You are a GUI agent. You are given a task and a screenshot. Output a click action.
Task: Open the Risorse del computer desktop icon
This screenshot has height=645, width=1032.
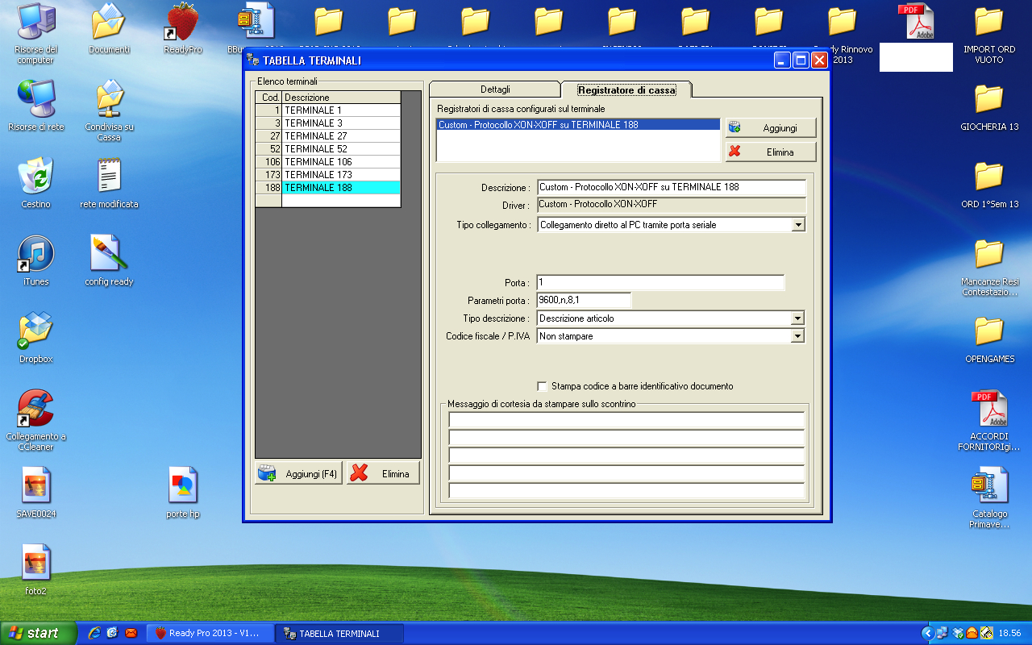point(36,32)
